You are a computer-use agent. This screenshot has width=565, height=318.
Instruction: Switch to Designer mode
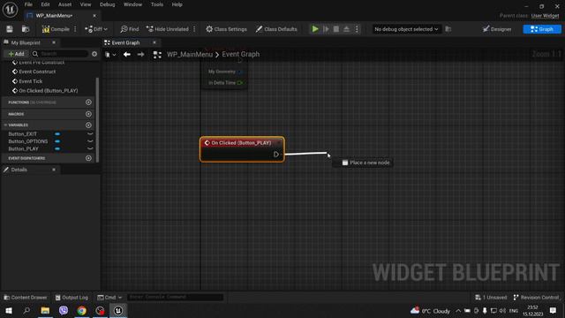click(x=497, y=29)
